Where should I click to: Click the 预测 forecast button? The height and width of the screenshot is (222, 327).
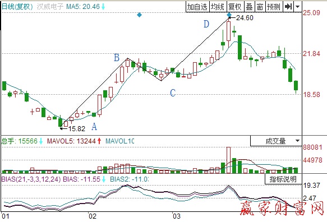tap(274, 7)
